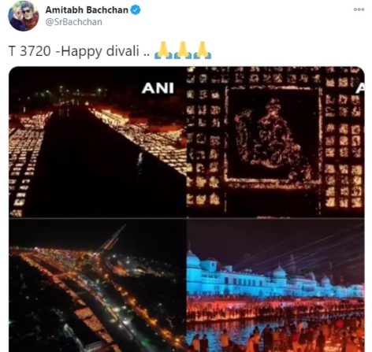Screen dimensions: 372x352
Task: Open the top-left aerial diya image
Action: [x=98, y=142]
